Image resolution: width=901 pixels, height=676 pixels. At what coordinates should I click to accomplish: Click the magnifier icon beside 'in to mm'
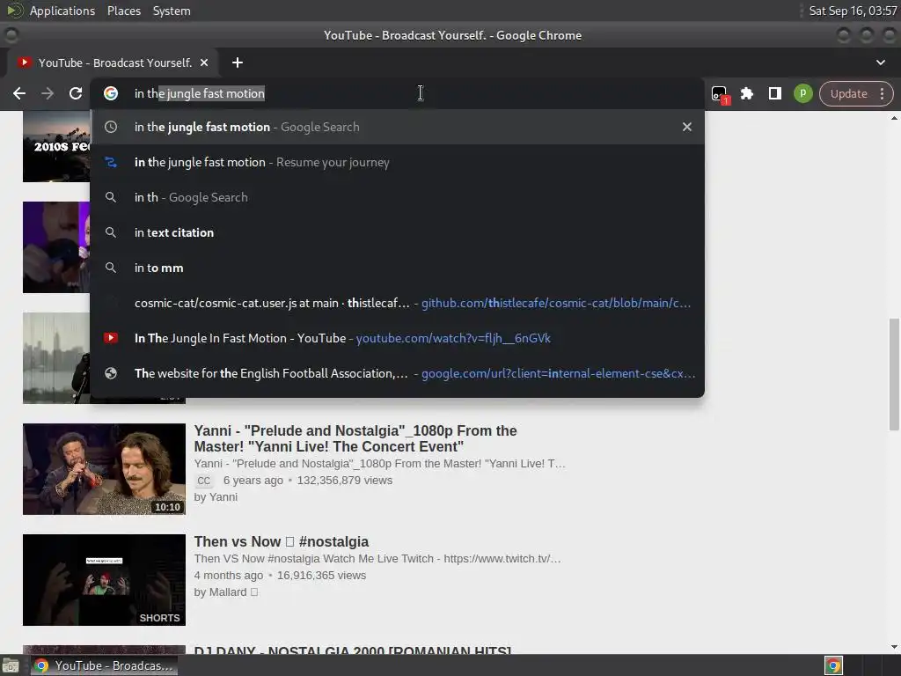(111, 268)
